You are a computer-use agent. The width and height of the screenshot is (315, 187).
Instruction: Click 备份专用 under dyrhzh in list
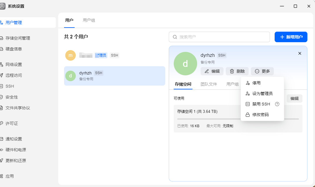click(86, 79)
